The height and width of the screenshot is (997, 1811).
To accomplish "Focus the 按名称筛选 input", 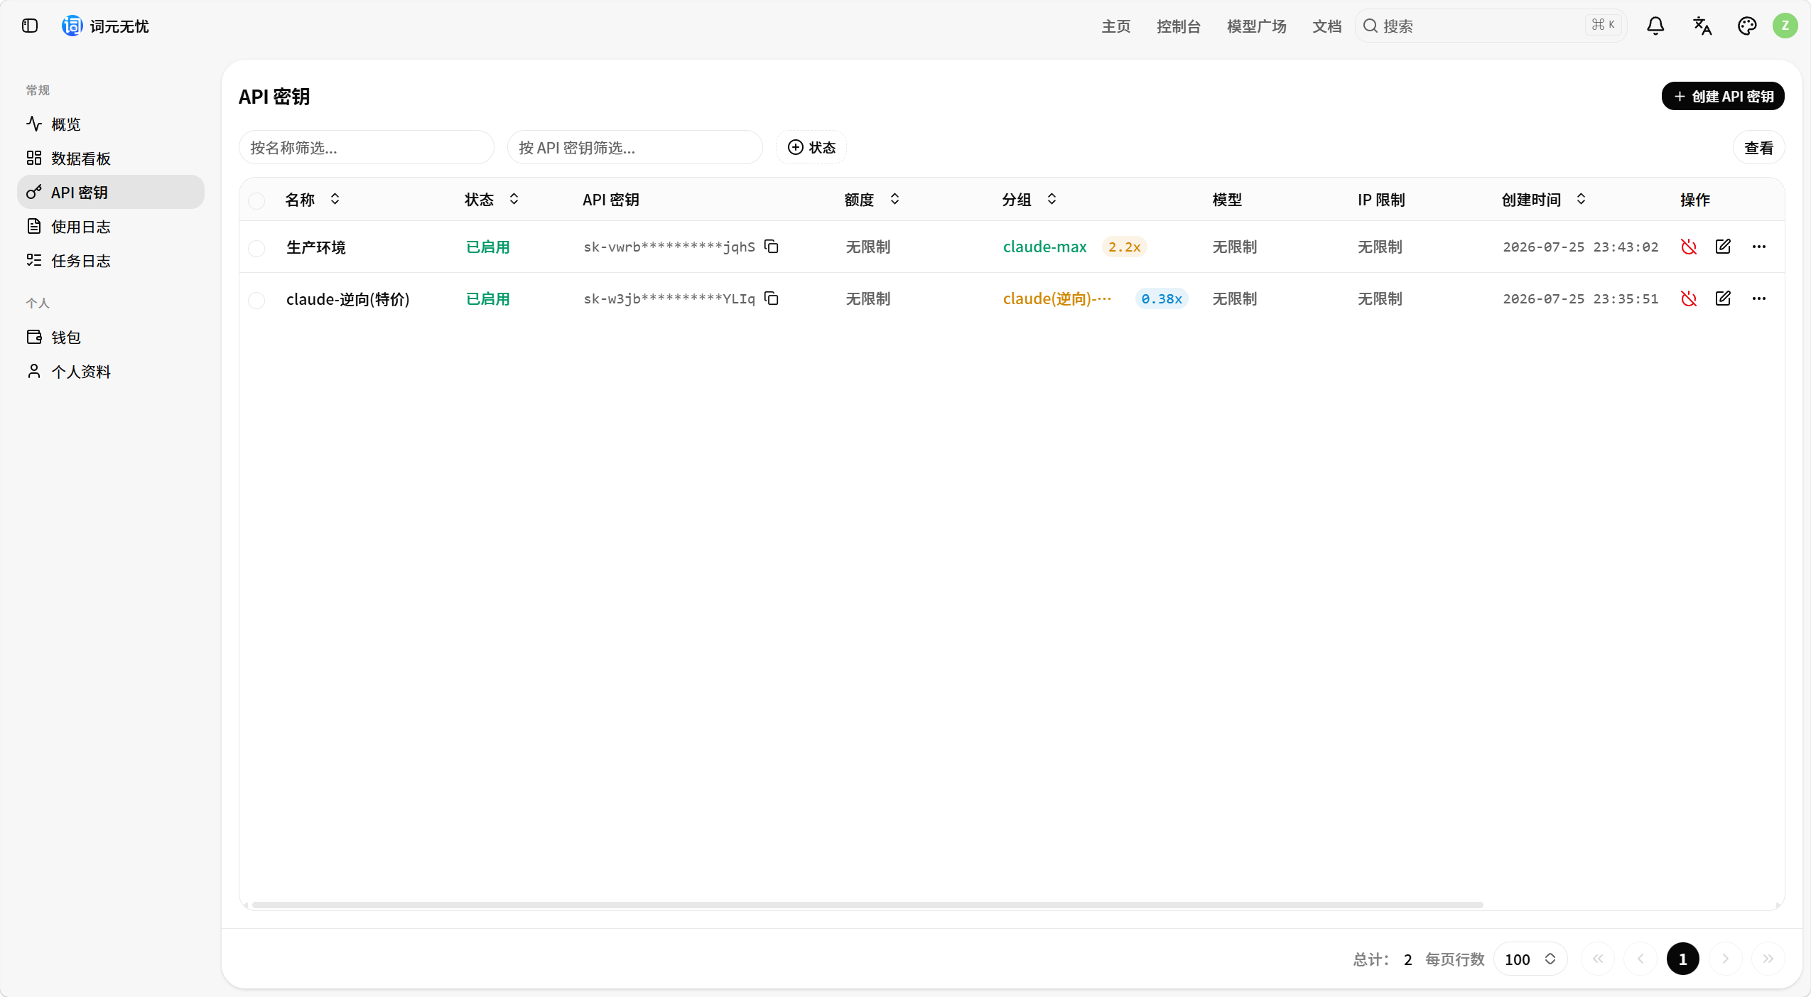I will point(366,147).
